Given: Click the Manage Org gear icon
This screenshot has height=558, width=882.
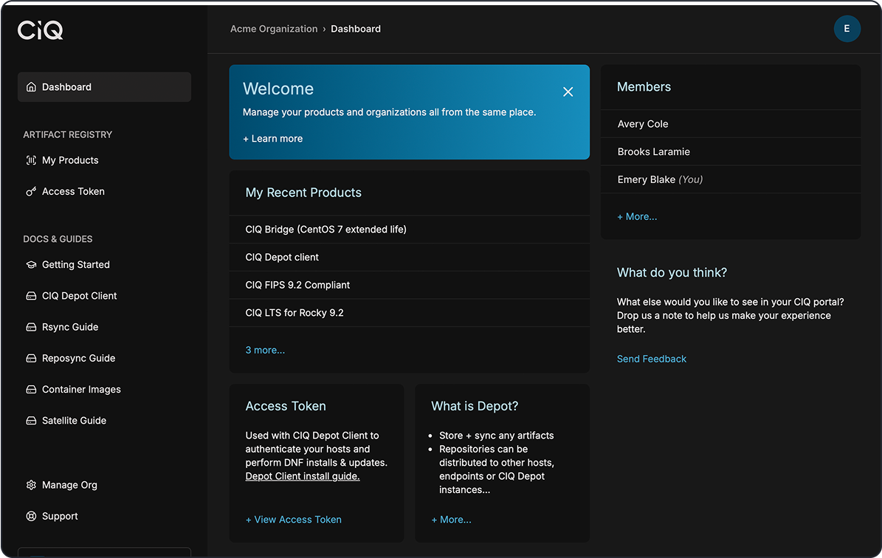Looking at the screenshot, I should [31, 485].
